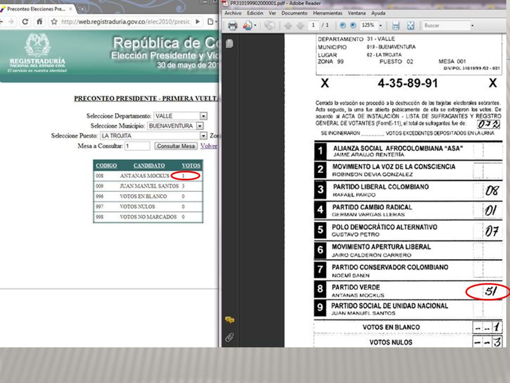510x383 pixels.
Task: Open the Edición menu
Action: (x=255, y=13)
